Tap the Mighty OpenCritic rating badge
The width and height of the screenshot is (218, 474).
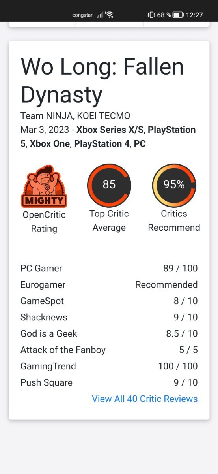coord(44,186)
